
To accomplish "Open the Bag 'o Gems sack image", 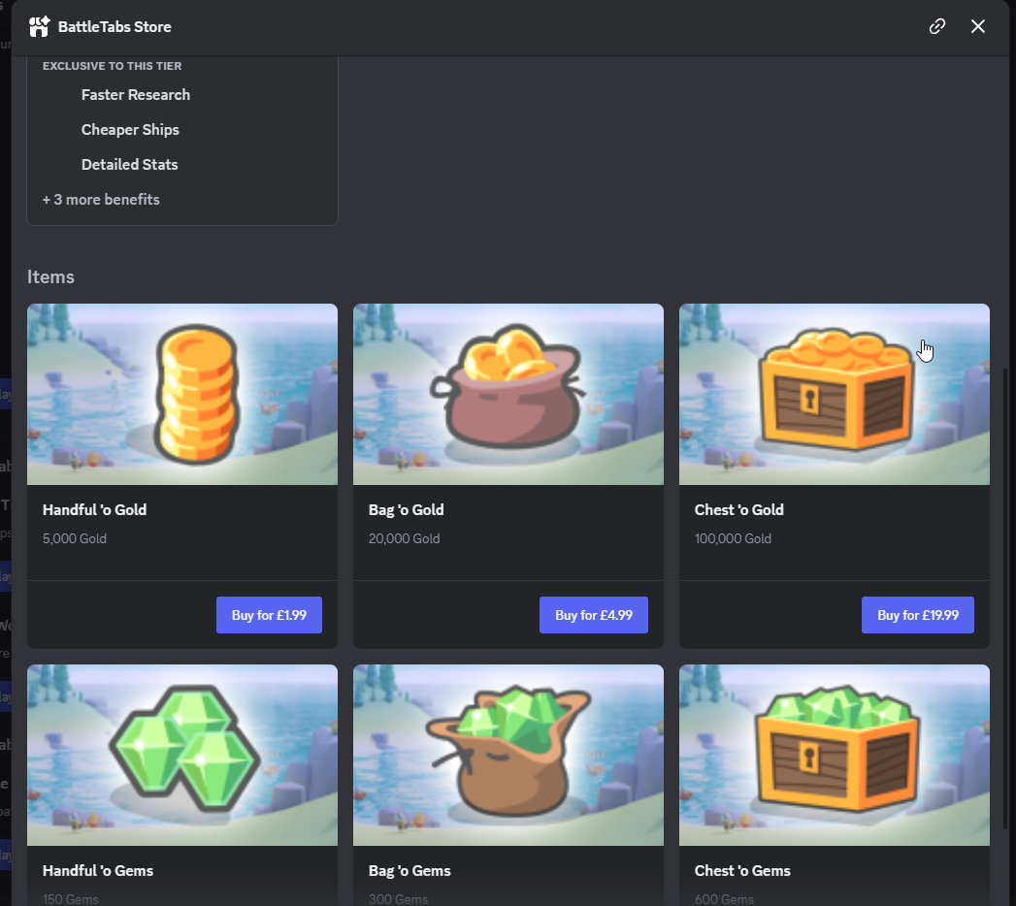I will (508, 755).
